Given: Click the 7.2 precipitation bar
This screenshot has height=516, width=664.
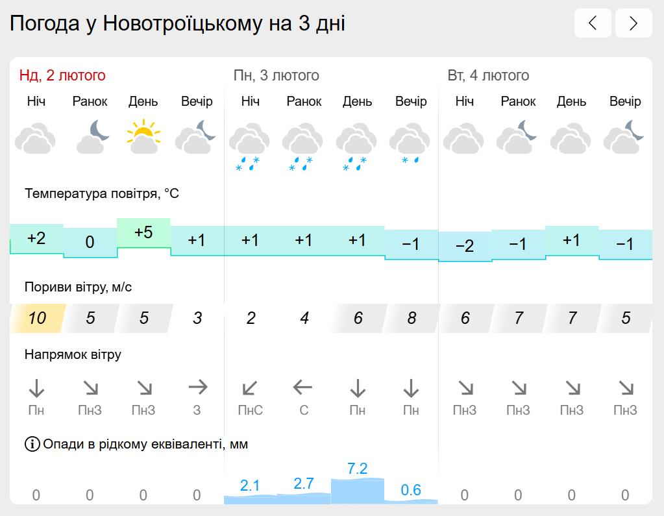Looking at the screenshot, I should [358, 491].
